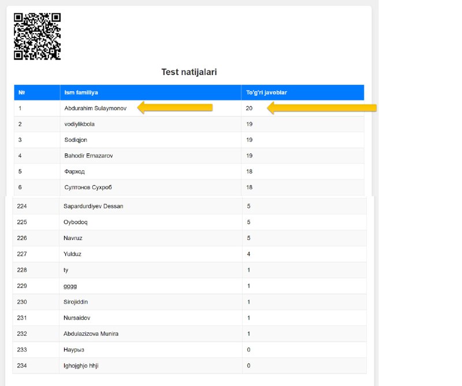Select the Наурыз name cell

point(74,350)
